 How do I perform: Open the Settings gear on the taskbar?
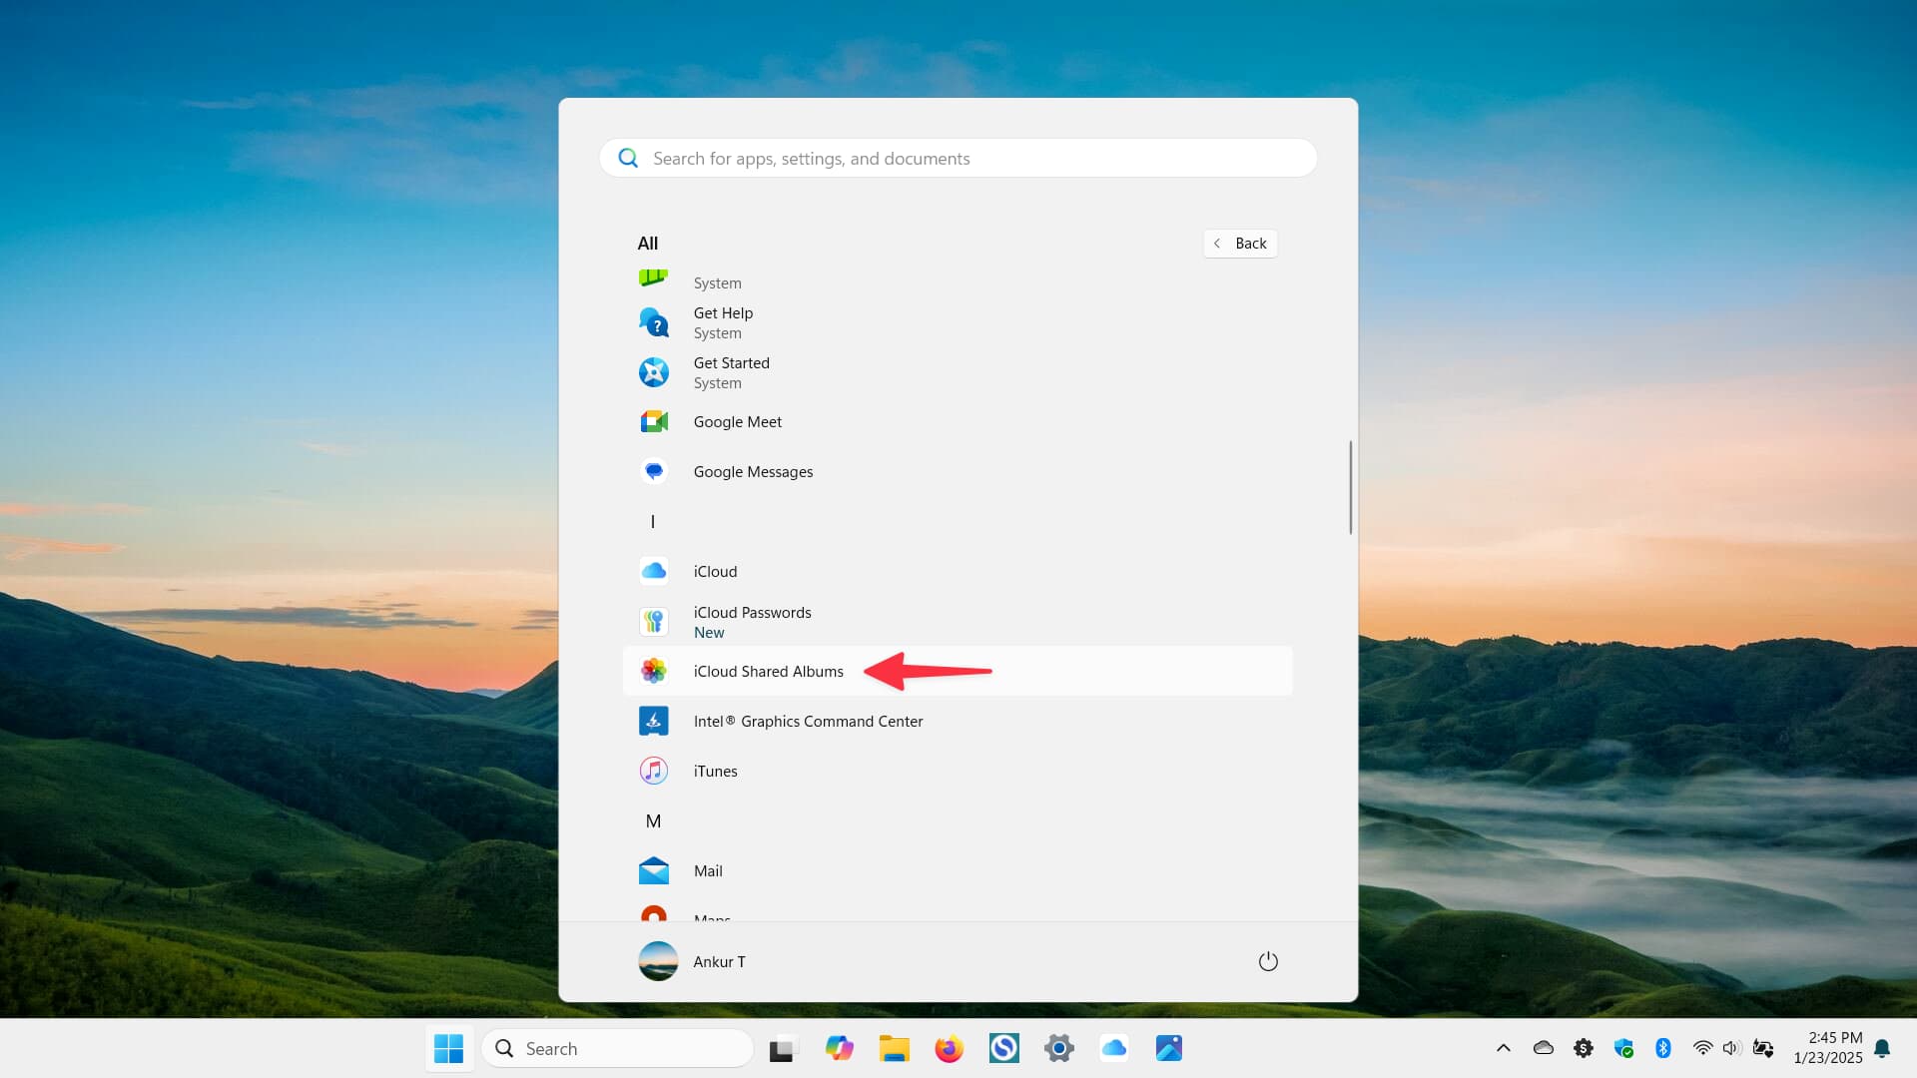tap(1058, 1048)
